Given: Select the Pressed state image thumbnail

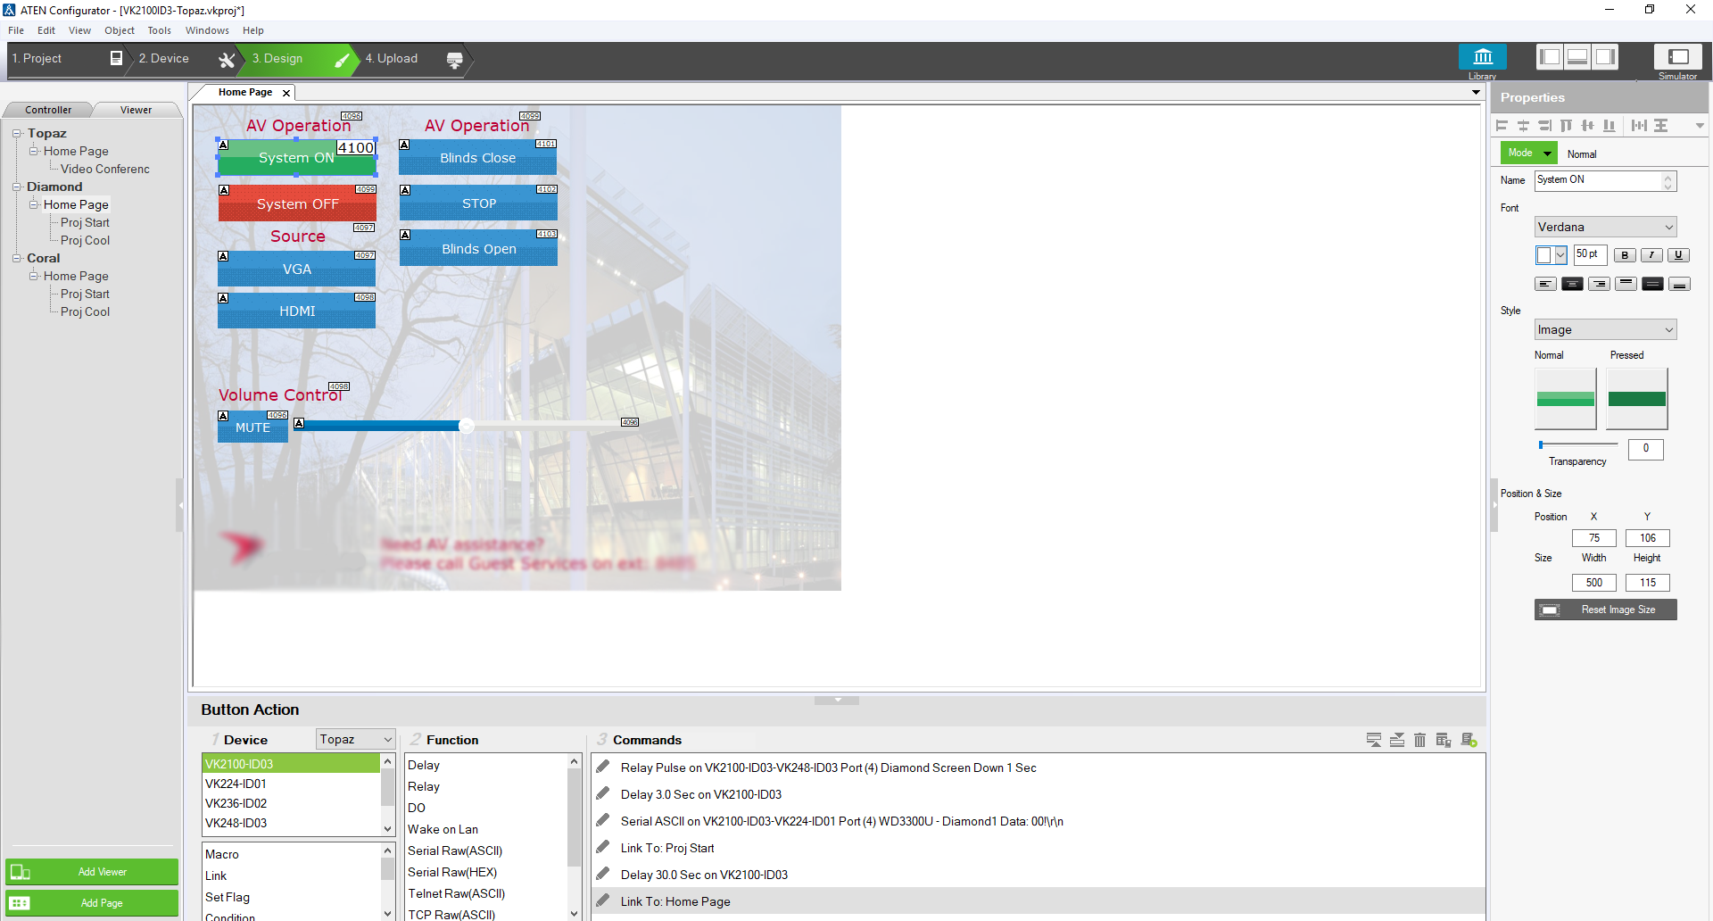Looking at the screenshot, I should (1636, 399).
